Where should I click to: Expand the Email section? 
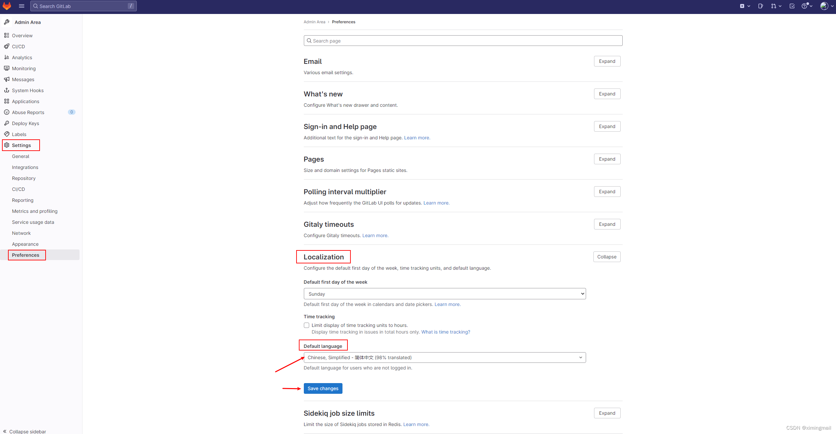pyautogui.click(x=607, y=61)
